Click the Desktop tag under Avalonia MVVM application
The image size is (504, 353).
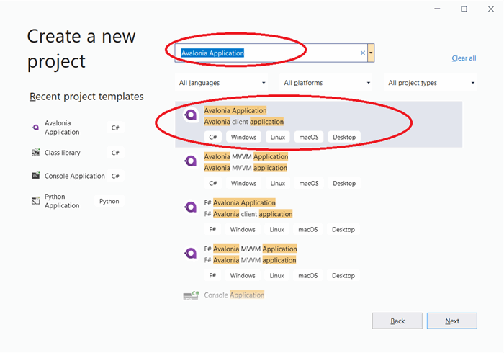(344, 183)
